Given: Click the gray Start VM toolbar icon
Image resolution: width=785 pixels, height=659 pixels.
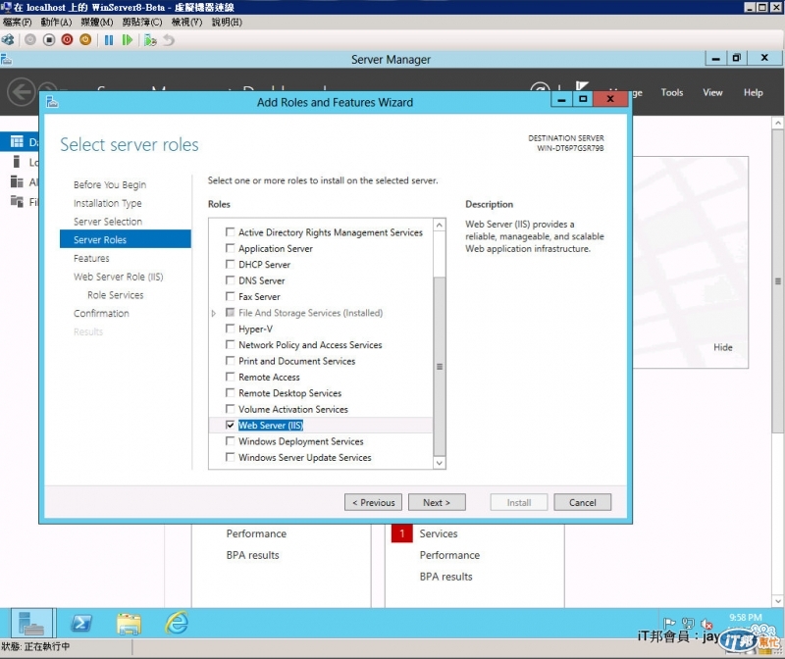Looking at the screenshot, I should coord(30,39).
